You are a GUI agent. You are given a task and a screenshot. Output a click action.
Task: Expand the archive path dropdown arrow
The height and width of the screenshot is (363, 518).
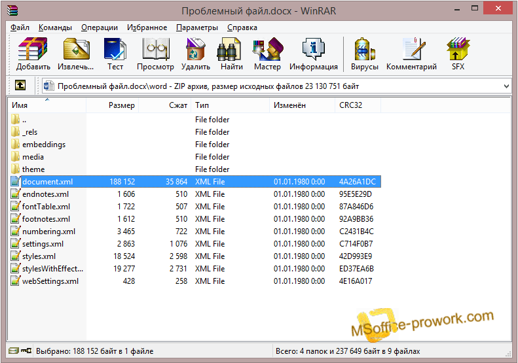(506, 86)
